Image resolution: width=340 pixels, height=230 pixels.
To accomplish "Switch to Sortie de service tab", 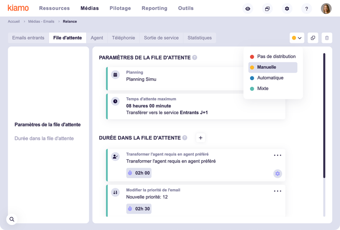I will coord(161,38).
